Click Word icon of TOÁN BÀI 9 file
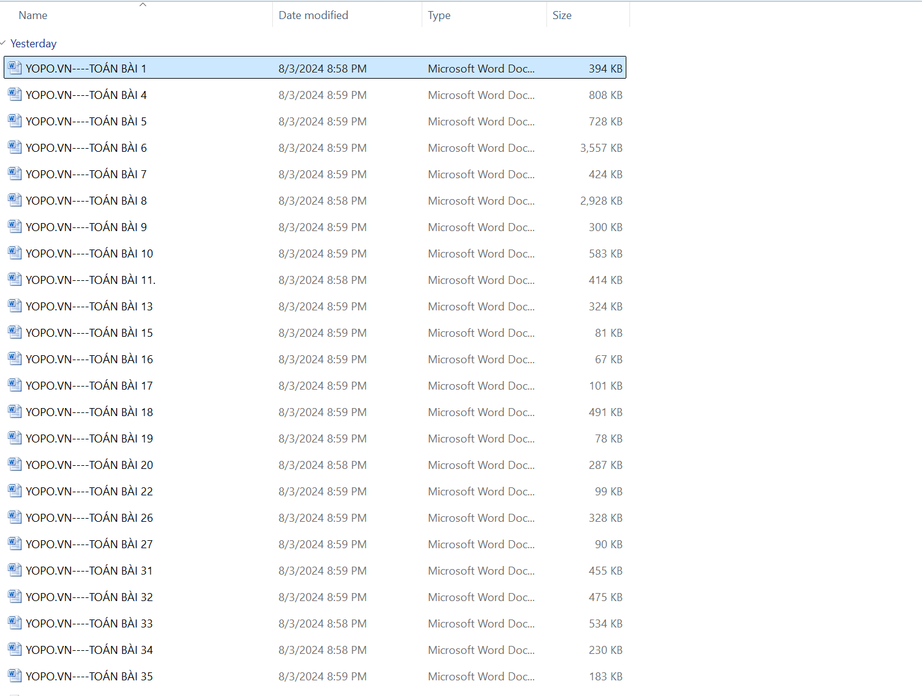This screenshot has height=700, width=922. (x=15, y=226)
